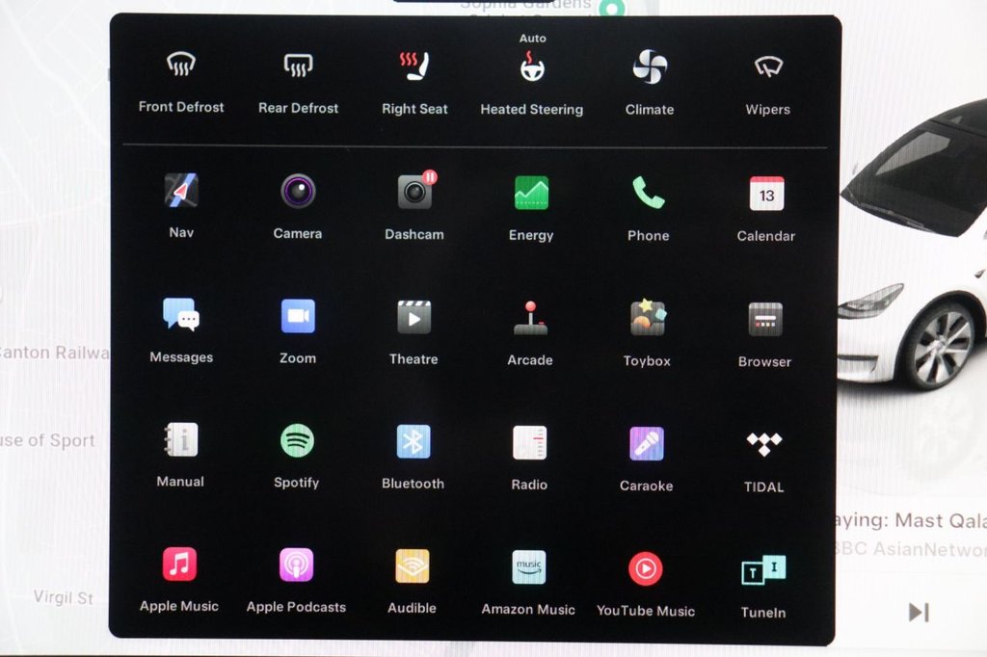Open the Dashcam app
The width and height of the screenshot is (987, 657).
(x=414, y=193)
